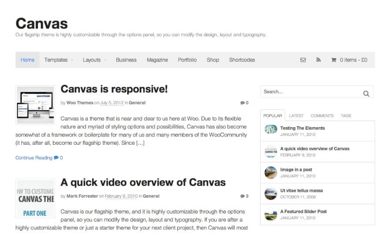
Task: Click the Canvas site title
Action: (41, 23)
